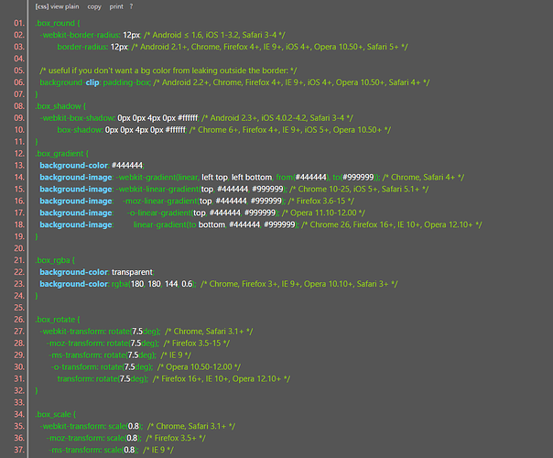The width and height of the screenshot is (553, 458).
Task: Click '-moz-transform: scale' on line 36
Action: (x=86, y=438)
